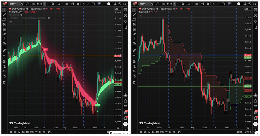
Task: Open forecasting and measurement tools in left chart
Action: click(4, 29)
